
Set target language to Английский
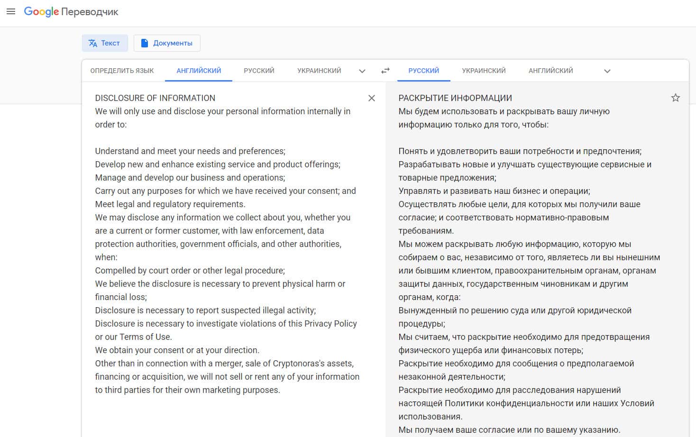[x=550, y=71]
